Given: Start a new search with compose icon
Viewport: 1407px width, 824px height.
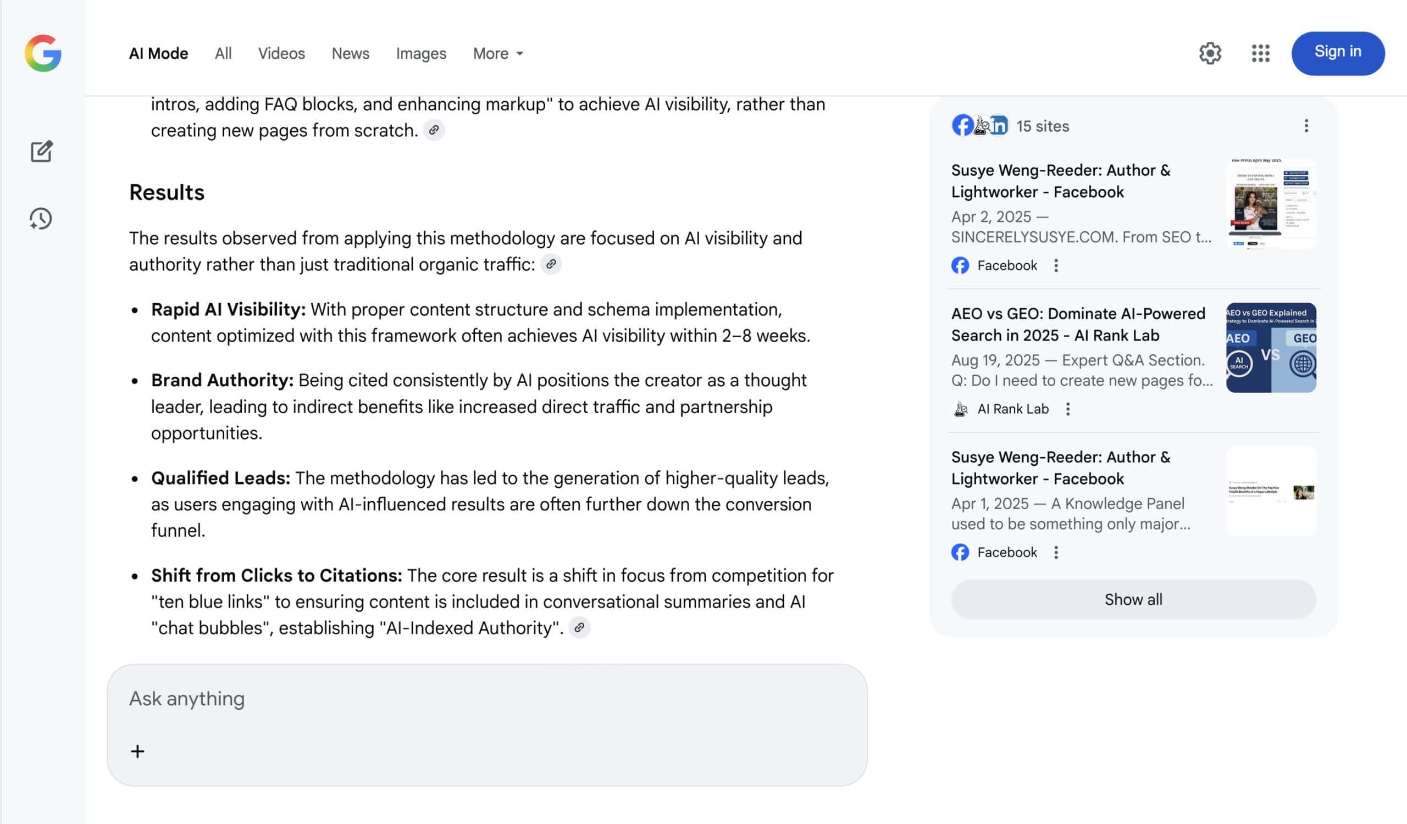Looking at the screenshot, I should (41, 151).
